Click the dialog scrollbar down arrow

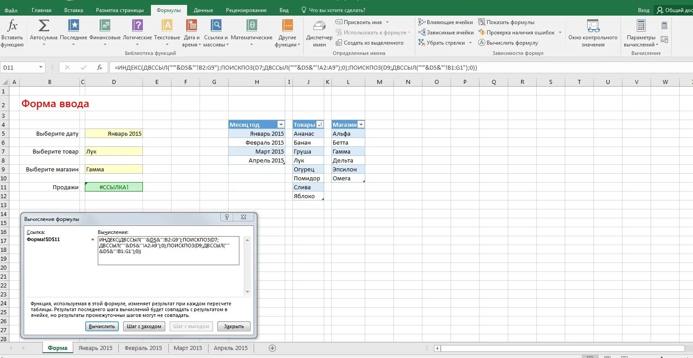point(248,292)
